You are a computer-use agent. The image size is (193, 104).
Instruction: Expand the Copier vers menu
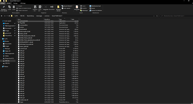pyautogui.click(x=40, y=8)
